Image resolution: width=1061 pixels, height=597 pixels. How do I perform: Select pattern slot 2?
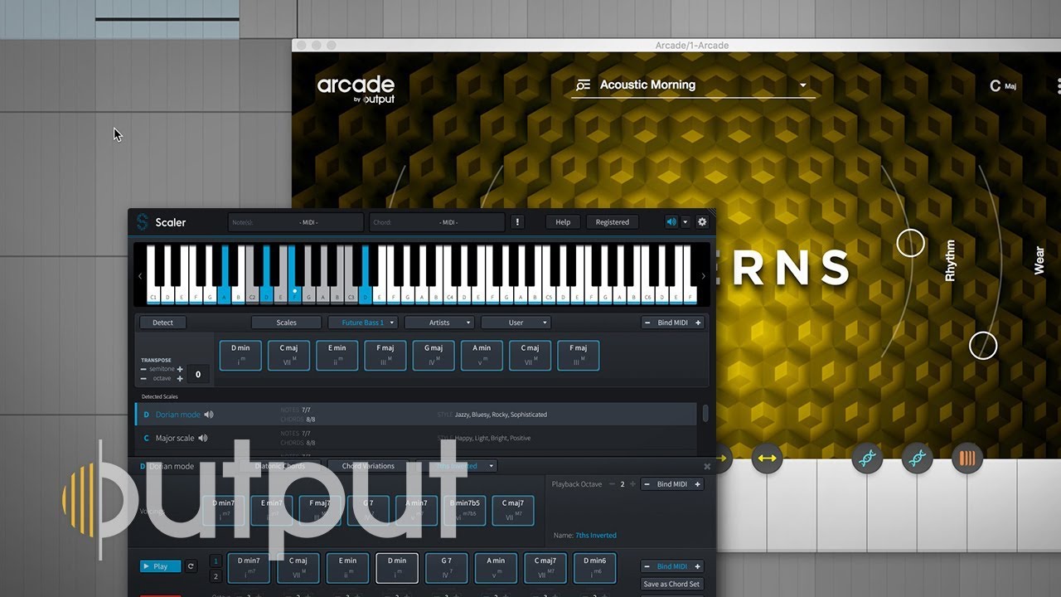216,576
